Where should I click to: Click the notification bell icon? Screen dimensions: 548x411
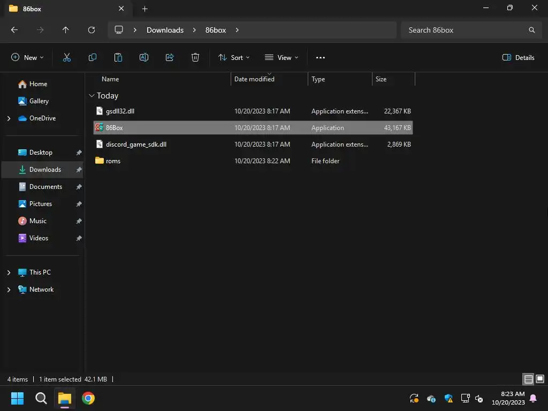pos(534,398)
